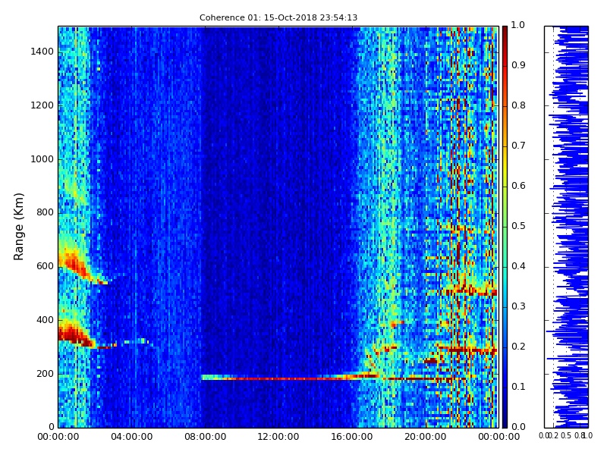Screen dimensions: 607x455
Task: Click the 1400 range tick label
Action: click(42, 52)
